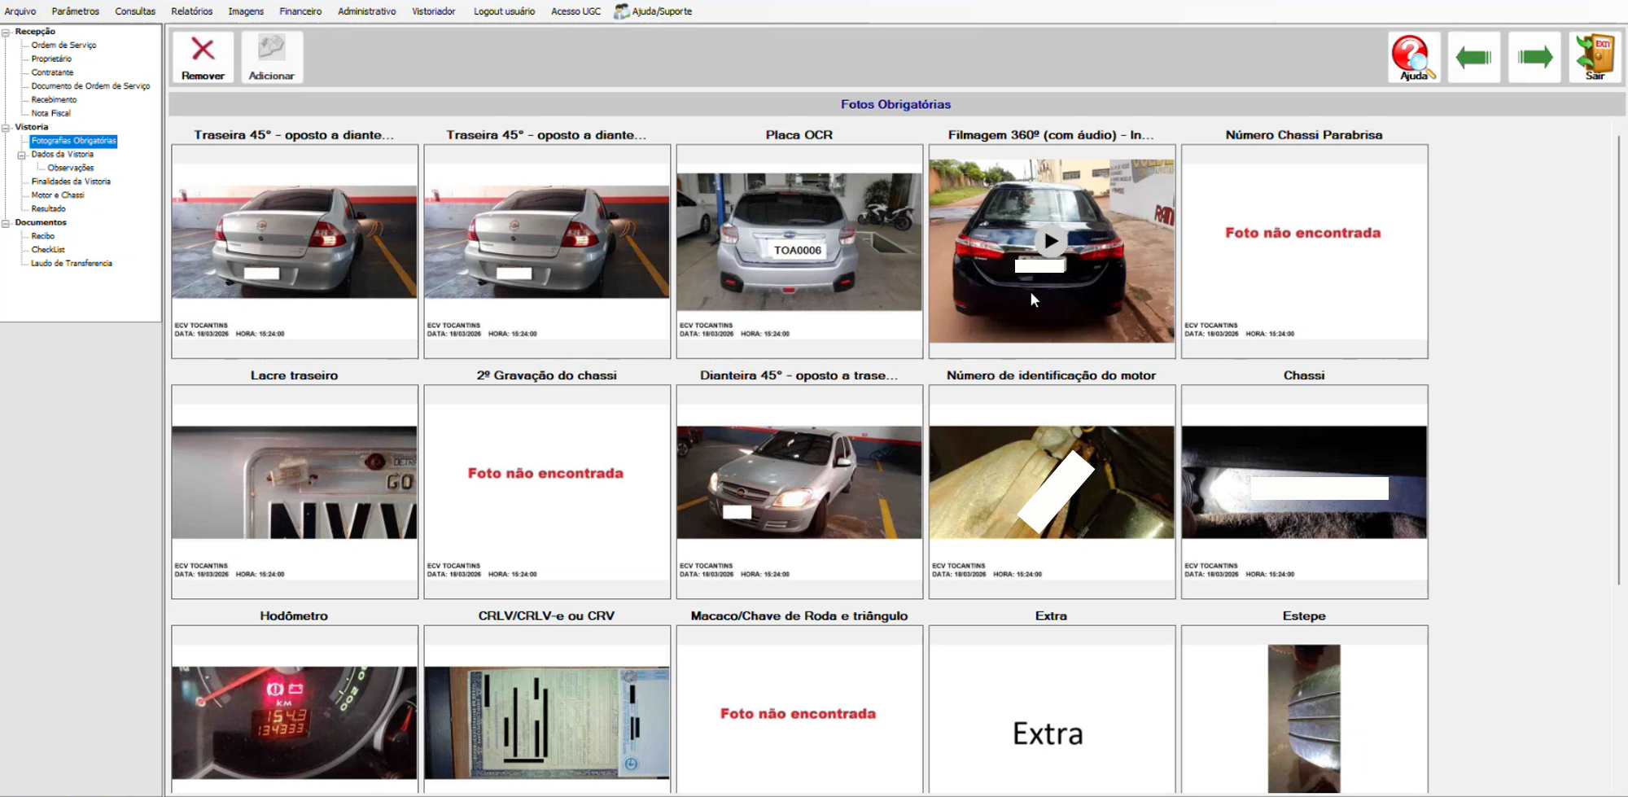Open the Relatórios menu
The image size is (1628, 797).
click(192, 11)
